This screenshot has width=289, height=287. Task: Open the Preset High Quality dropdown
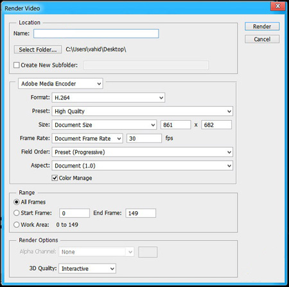coord(143,111)
